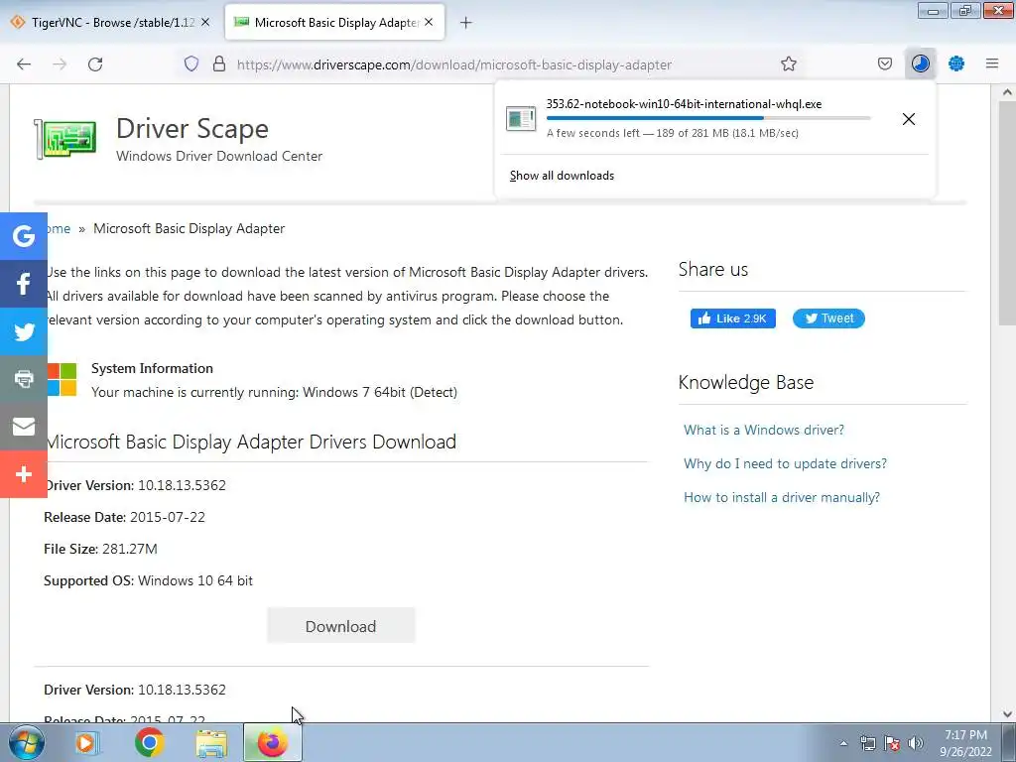Close the TigerVNC tab
1016x762 pixels.
tap(205, 22)
